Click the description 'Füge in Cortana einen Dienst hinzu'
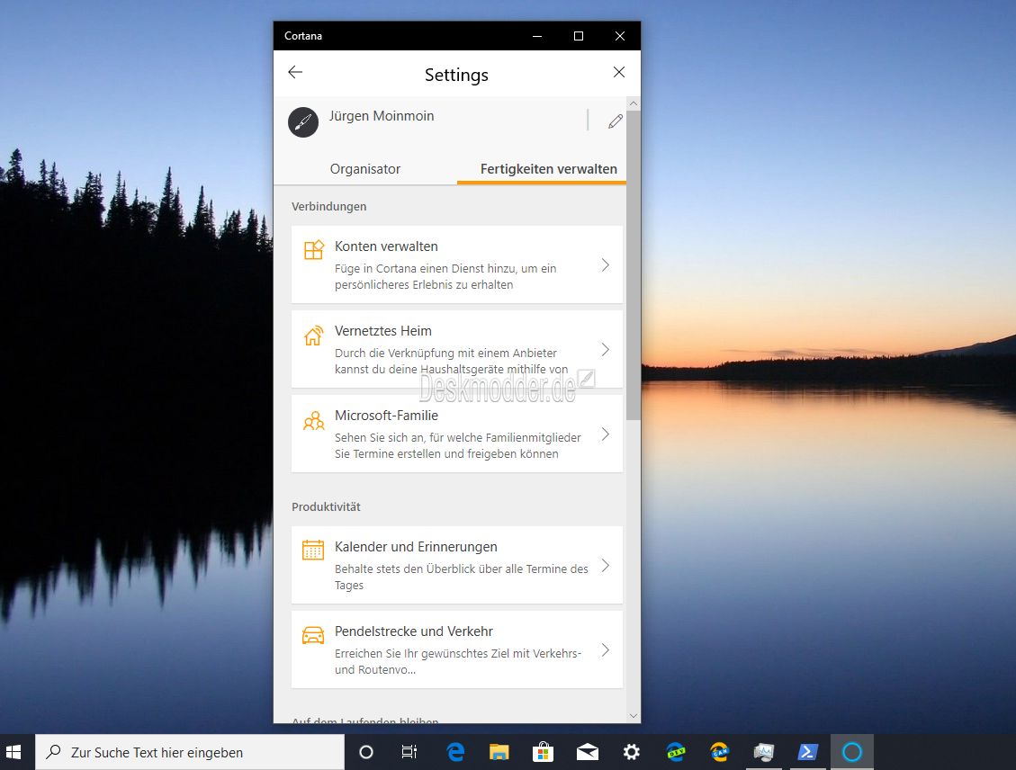The image size is (1016, 770). pos(445,276)
